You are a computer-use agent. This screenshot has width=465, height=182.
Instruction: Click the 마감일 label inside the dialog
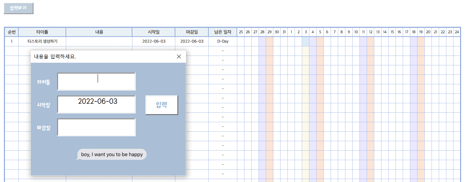pyautogui.click(x=44, y=128)
